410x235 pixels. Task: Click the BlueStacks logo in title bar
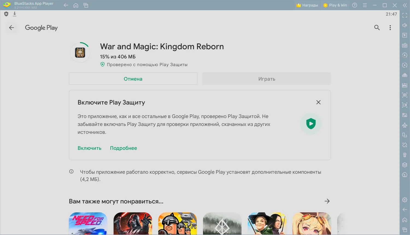tap(7, 5)
